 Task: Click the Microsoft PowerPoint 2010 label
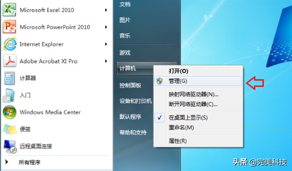coord(55,27)
